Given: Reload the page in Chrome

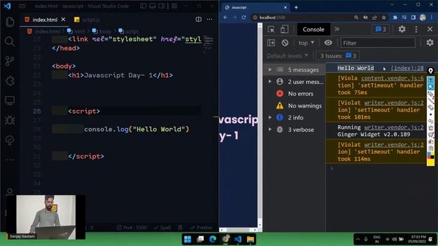Looking at the screenshot, I should tap(244, 17).
